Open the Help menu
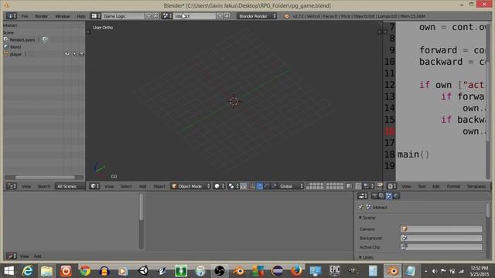Image resolution: width=495 pixels, height=278 pixels. coord(80,16)
